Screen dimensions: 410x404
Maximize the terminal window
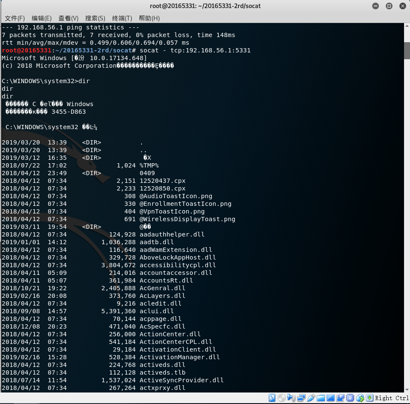389,6
